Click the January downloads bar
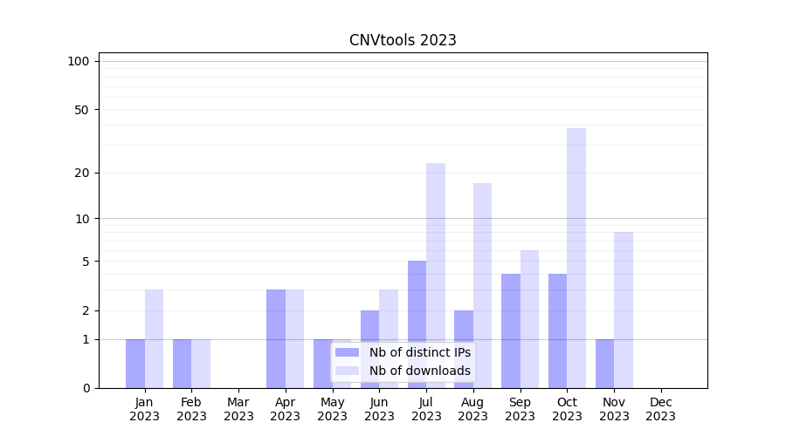Image resolution: width=786 pixels, height=436 pixels. pyautogui.click(x=154, y=338)
